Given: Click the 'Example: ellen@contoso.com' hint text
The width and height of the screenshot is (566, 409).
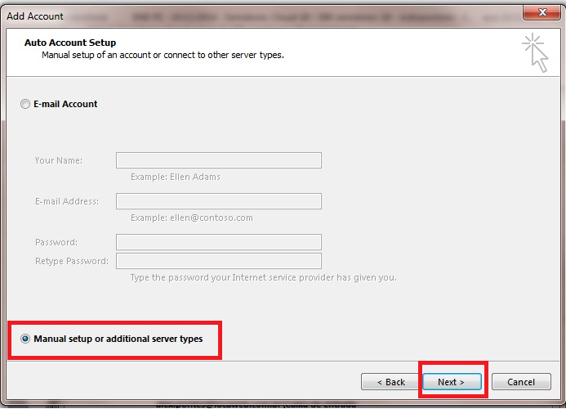Looking at the screenshot, I should pos(192,218).
